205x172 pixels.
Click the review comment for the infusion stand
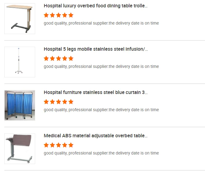click(x=101, y=66)
